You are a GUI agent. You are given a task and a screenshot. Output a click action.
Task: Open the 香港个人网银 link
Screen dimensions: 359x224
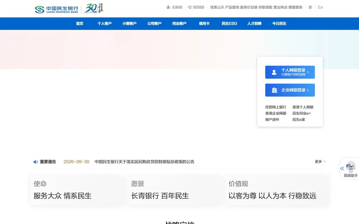(303, 107)
